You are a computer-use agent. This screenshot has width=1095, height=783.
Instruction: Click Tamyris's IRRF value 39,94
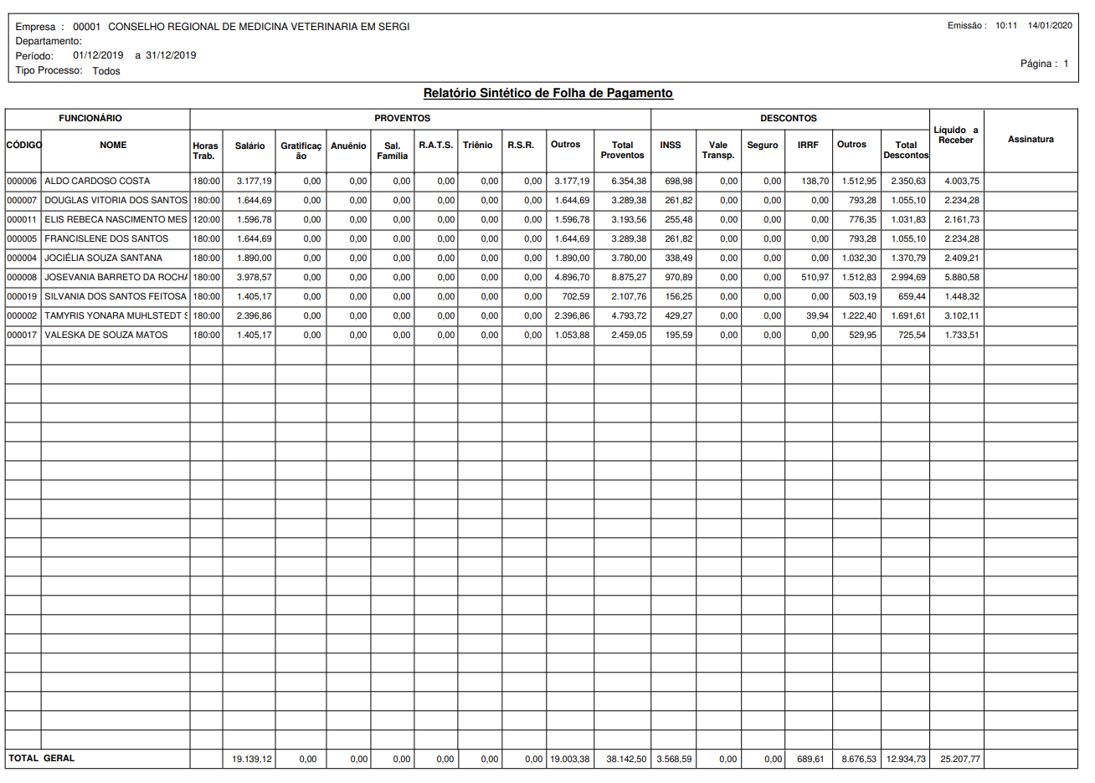point(817,315)
